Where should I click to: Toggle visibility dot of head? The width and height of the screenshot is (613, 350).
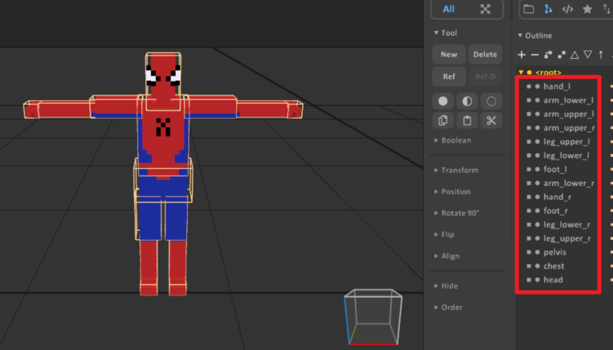pos(538,280)
